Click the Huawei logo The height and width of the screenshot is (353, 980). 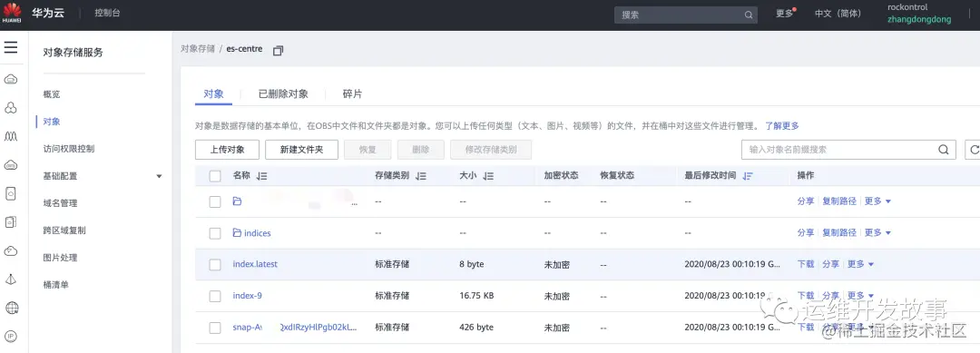tap(12, 13)
